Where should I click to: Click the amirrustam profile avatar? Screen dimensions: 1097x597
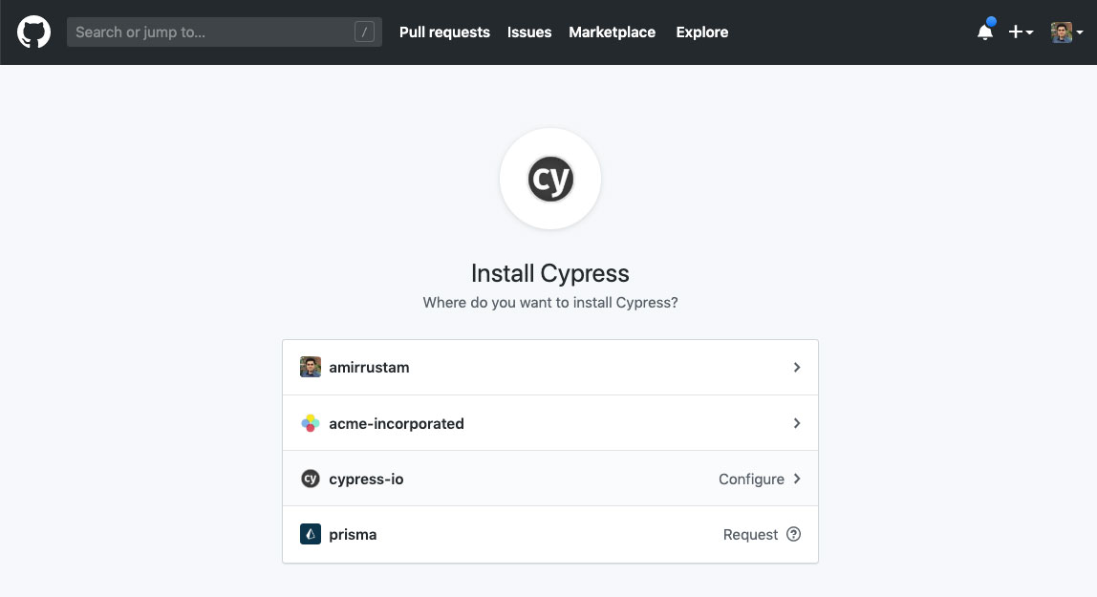[x=311, y=367]
